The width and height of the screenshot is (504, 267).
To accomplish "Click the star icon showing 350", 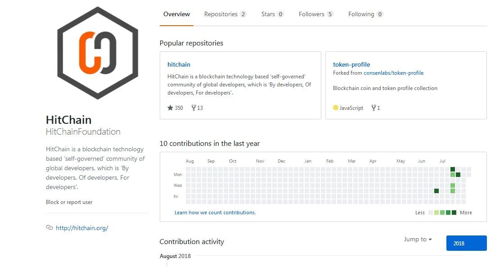I will pos(171,108).
